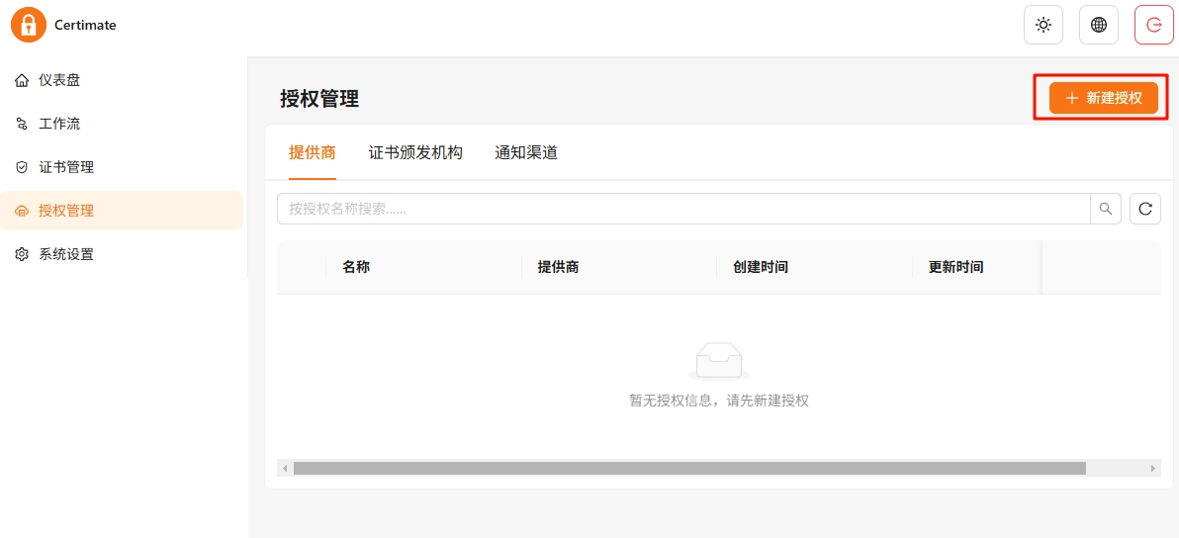Refresh the authorization list with reload icon
The height and width of the screenshot is (538, 1179).
1145,209
